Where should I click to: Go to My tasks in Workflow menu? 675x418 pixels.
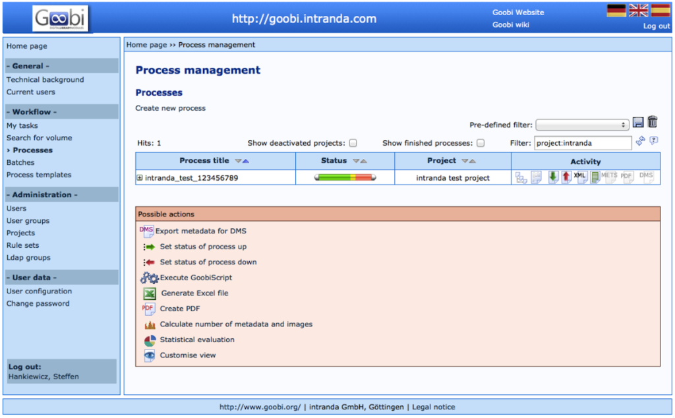pyautogui.click(x=22, y=126)
